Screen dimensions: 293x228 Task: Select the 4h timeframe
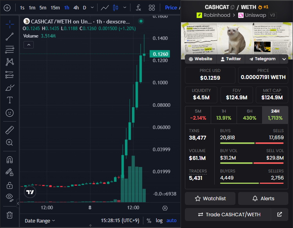pyautogui.click(x=76, y=8)
